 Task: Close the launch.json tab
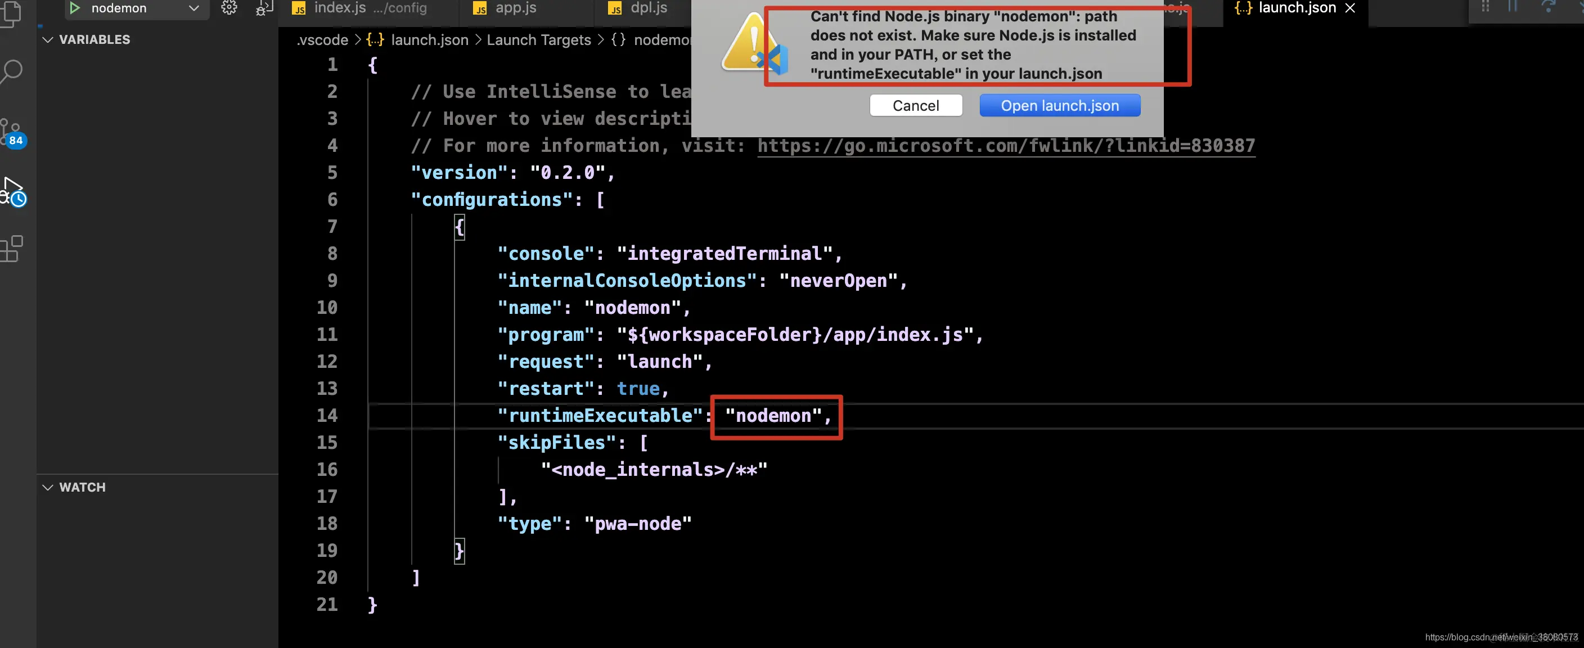click(x=1350, y=8)
